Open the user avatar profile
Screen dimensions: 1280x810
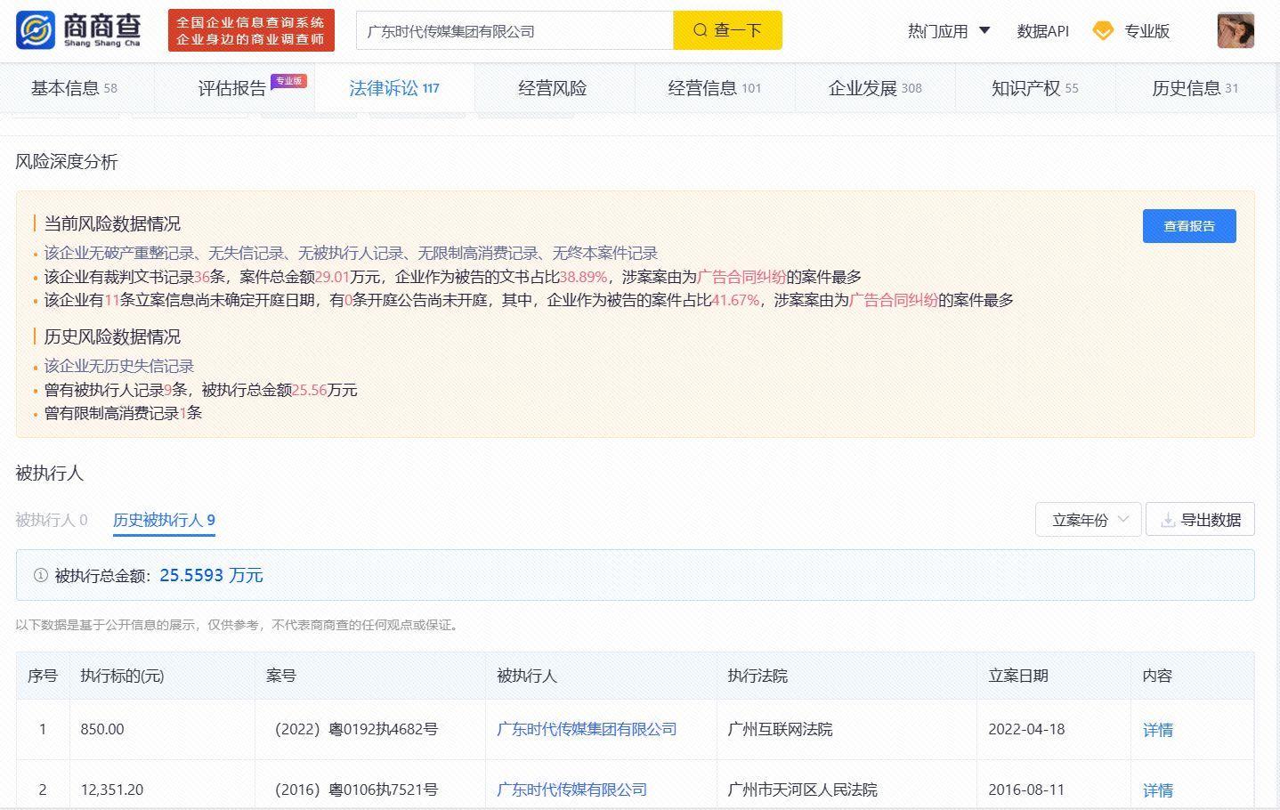click(x=1235, y=30)
